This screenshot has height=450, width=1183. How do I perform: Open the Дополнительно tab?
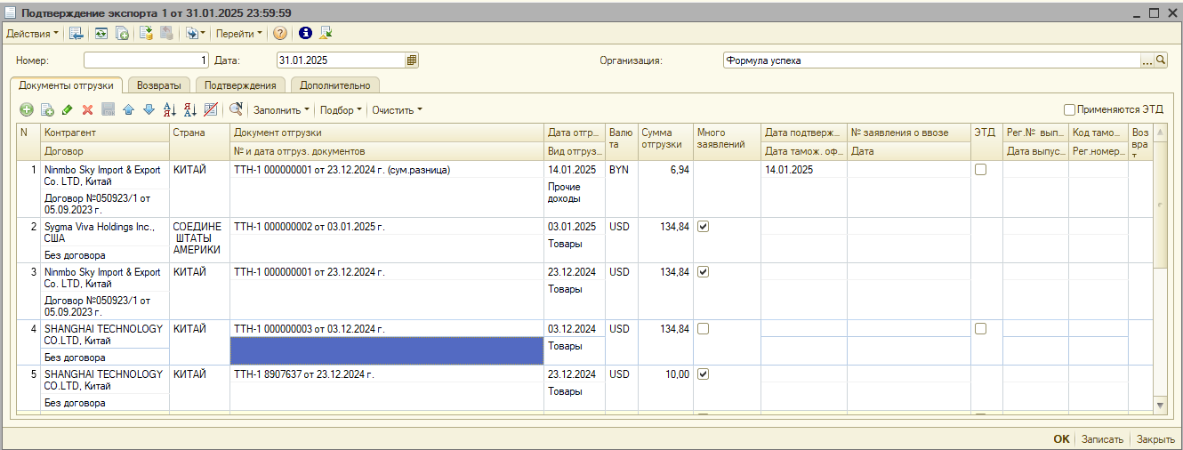pos(334,85)
